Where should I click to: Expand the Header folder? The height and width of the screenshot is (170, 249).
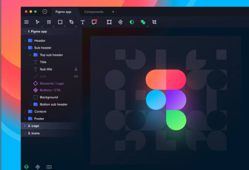[x=25, y=41]
